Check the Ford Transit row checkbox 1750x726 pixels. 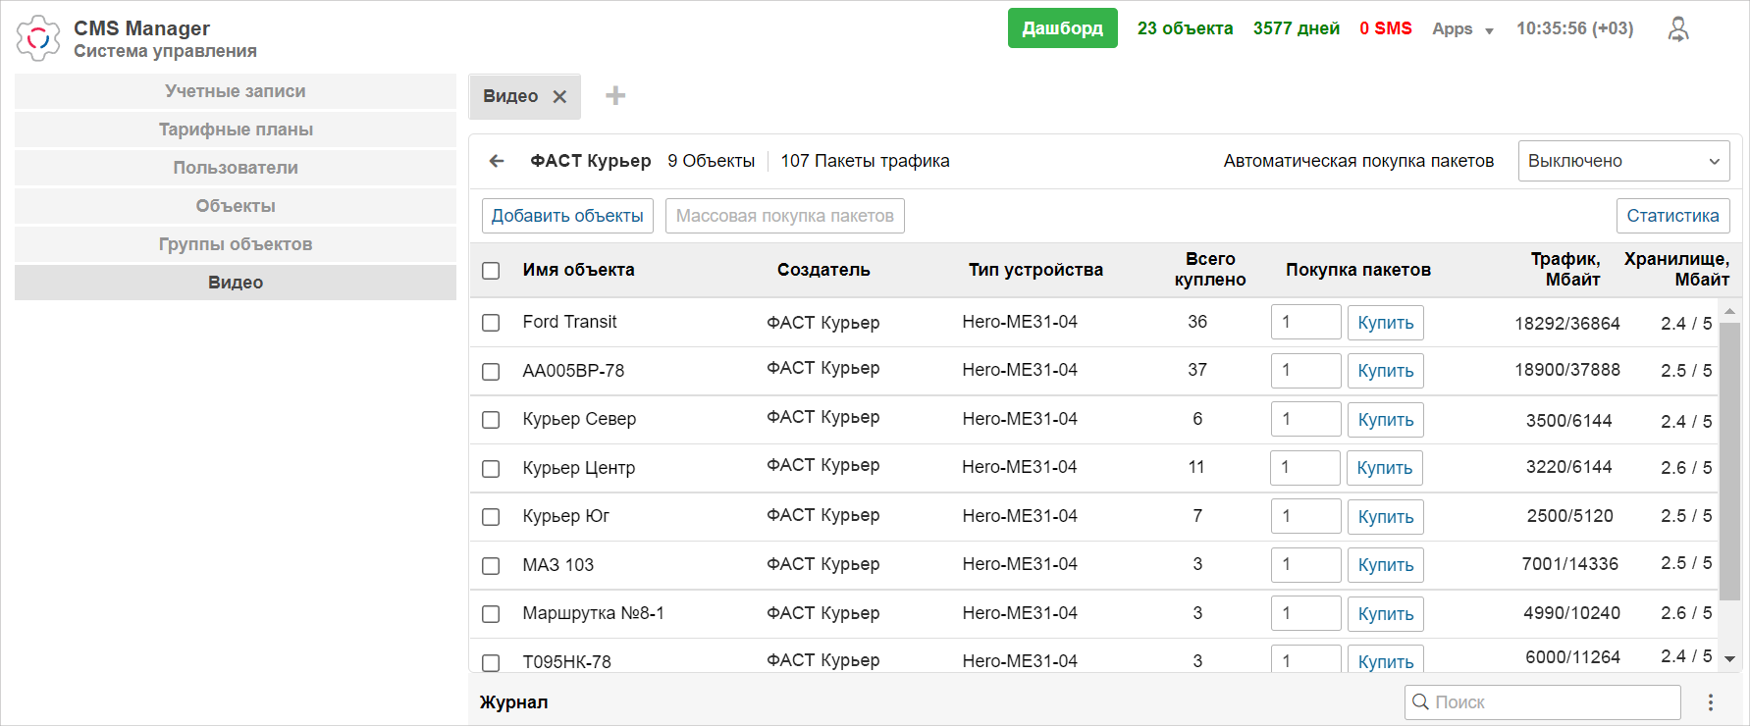[491, 323]
